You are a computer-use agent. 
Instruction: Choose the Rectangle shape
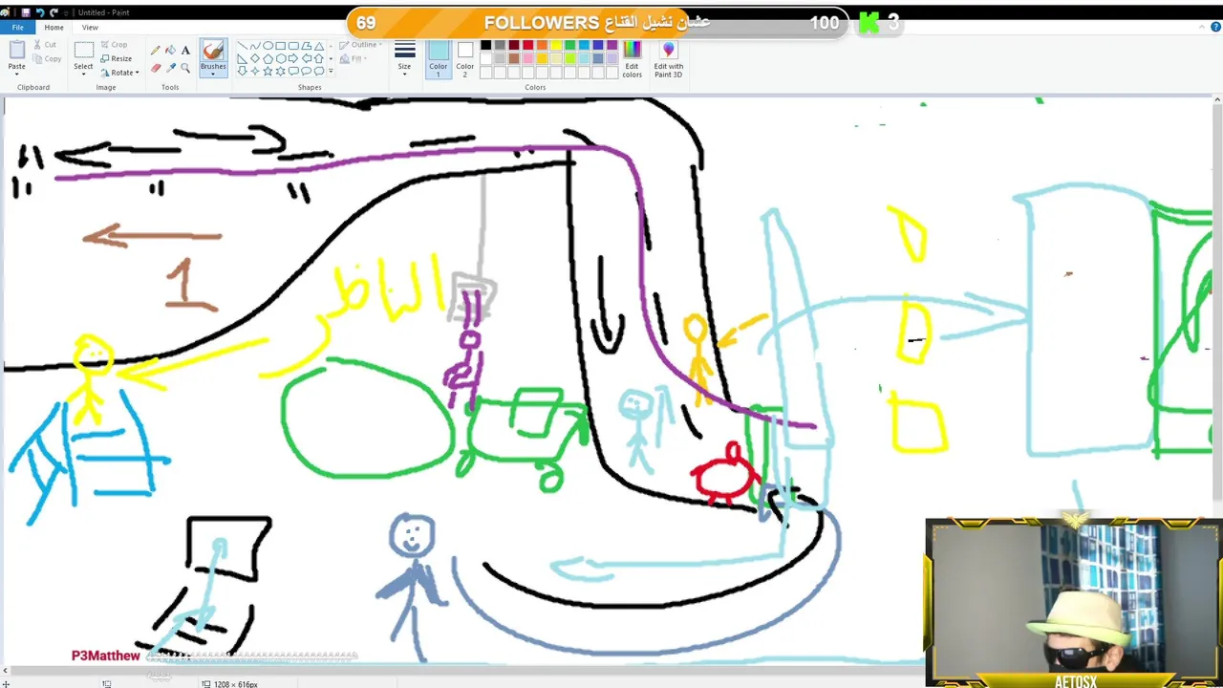(281, 46)
